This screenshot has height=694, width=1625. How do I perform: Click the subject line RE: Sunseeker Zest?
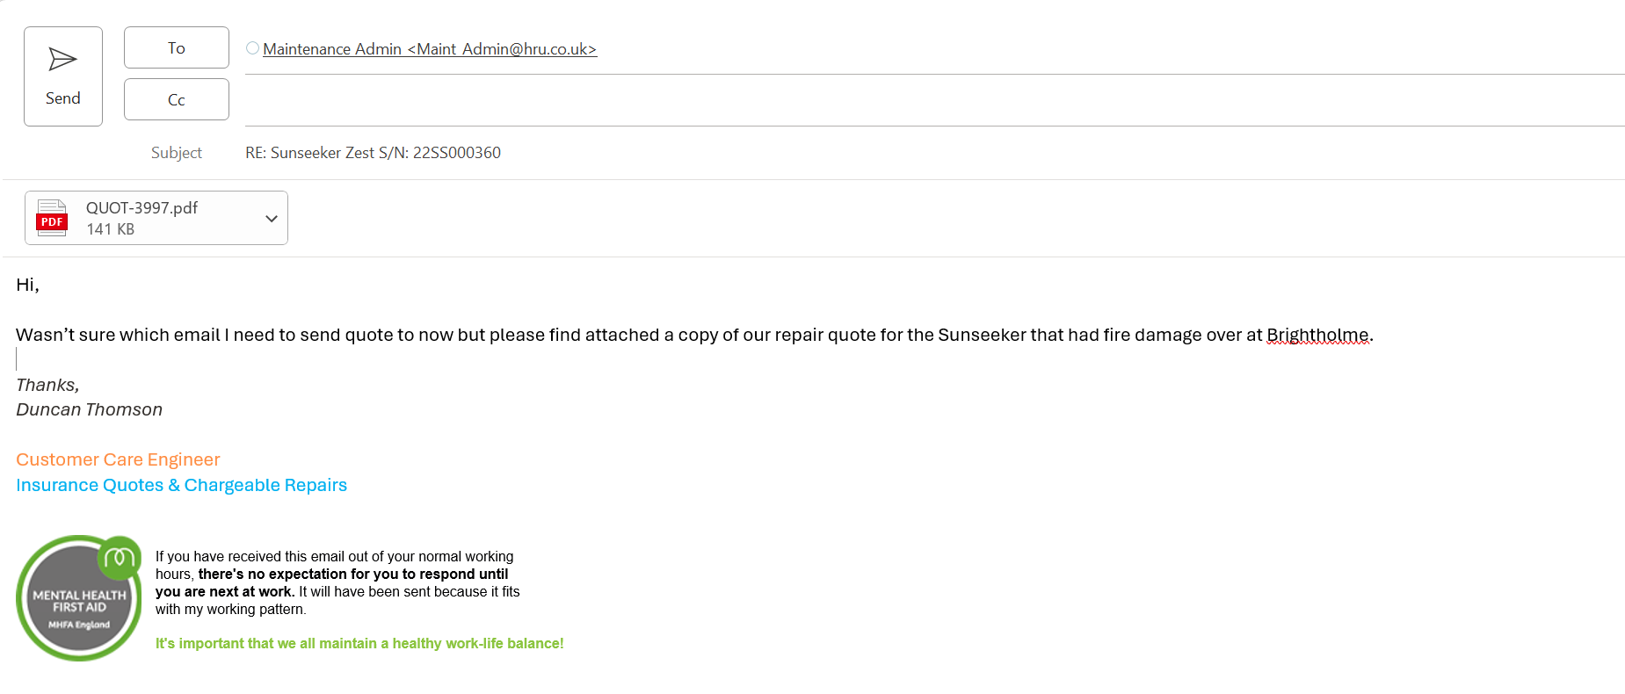click(x=373, y=153)
